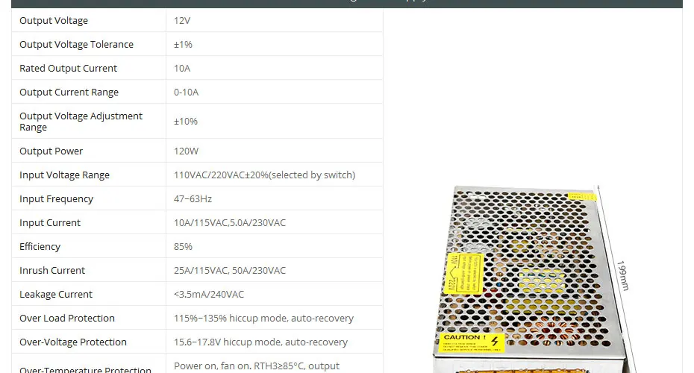Select the '±1%' tolerance value

(x=183, y=44)
